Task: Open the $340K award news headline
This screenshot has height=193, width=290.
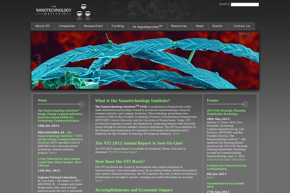Action: (60, 116)
